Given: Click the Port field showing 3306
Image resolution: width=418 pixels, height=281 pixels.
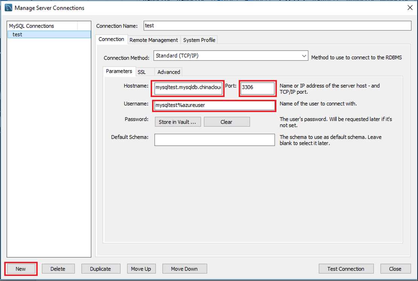Looking at the screenshot, I should tap(257, 88).
